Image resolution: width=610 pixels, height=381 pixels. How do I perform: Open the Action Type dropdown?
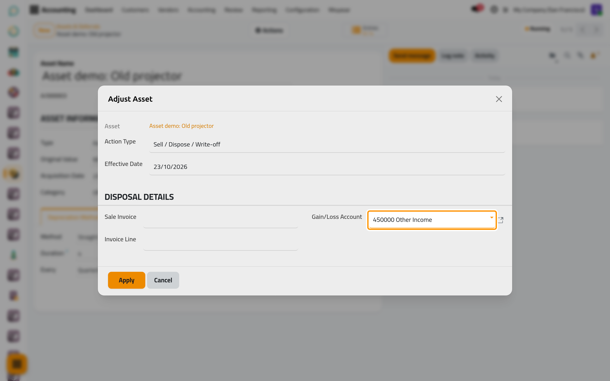coord(327,144)
